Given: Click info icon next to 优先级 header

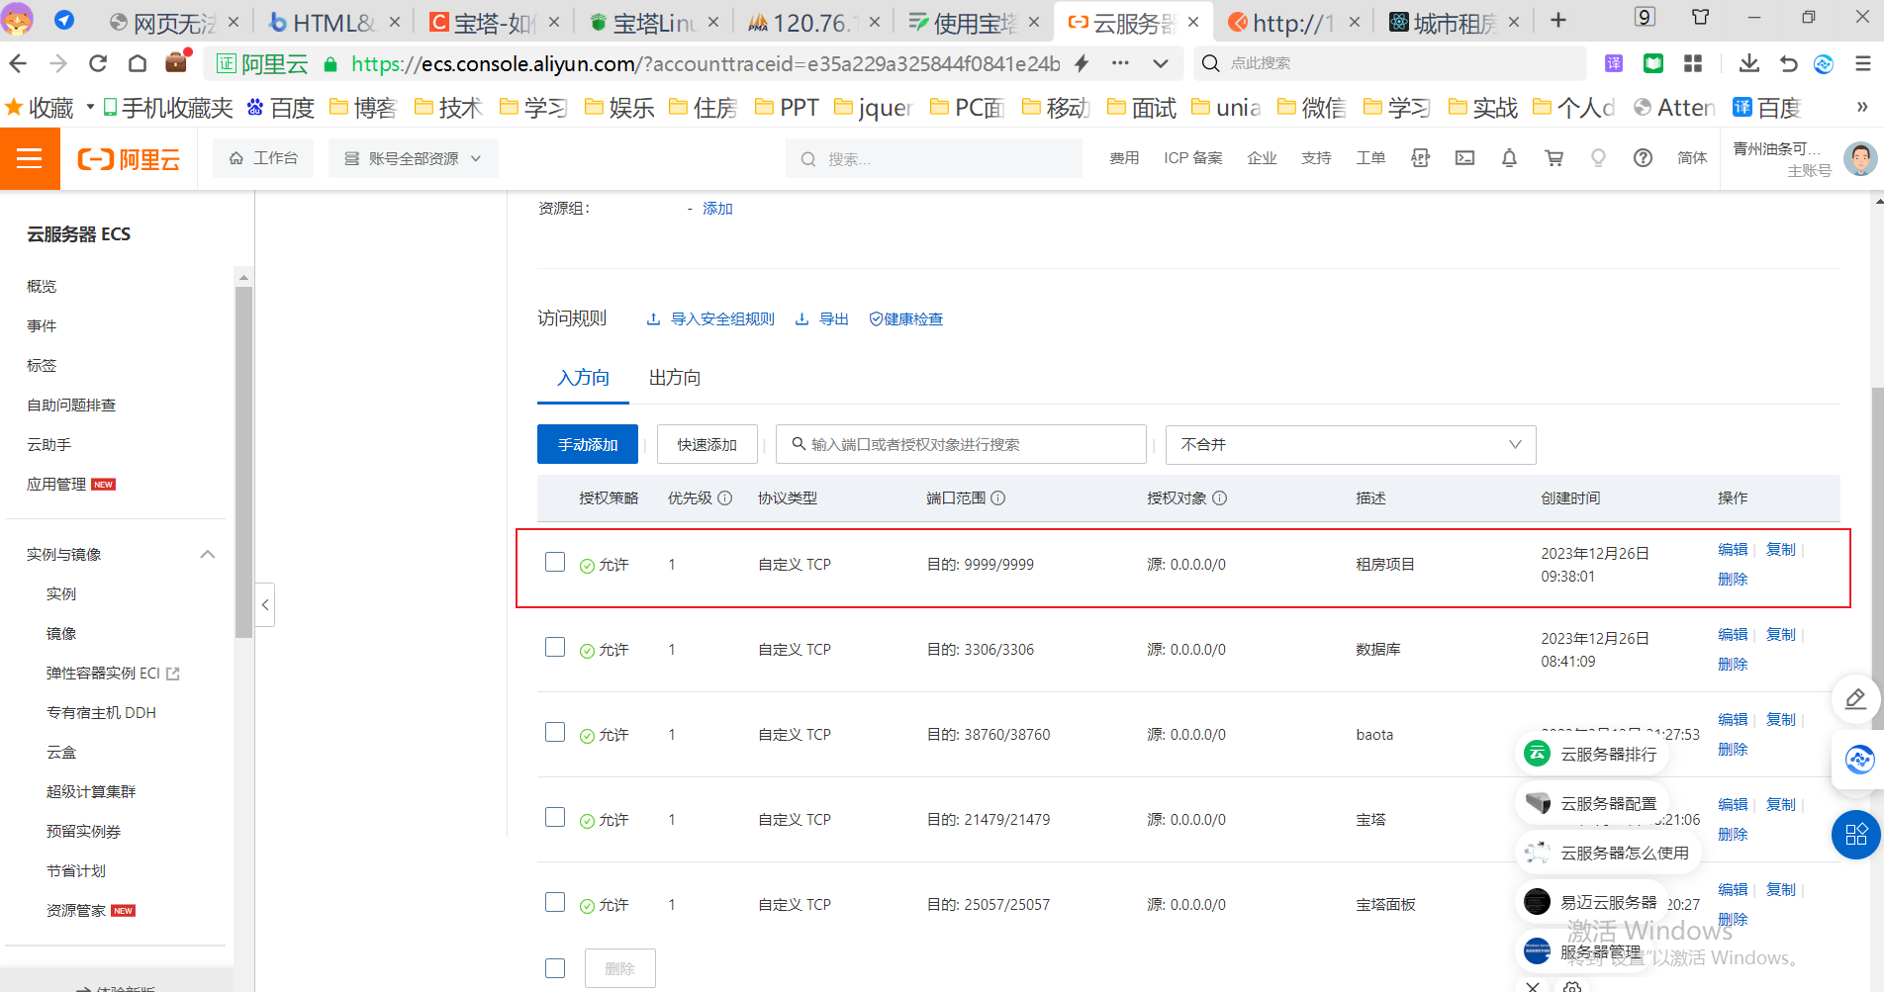Looking at the screenshot, I should tap(724, 497).
